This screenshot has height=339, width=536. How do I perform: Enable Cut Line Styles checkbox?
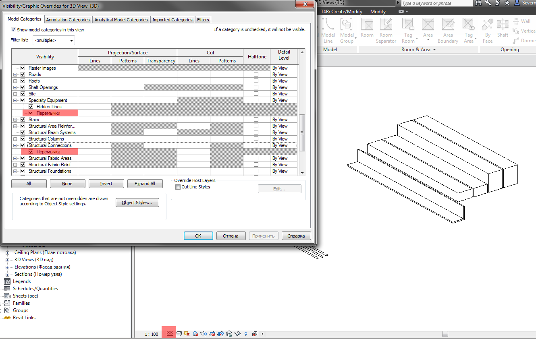[178, 187]
